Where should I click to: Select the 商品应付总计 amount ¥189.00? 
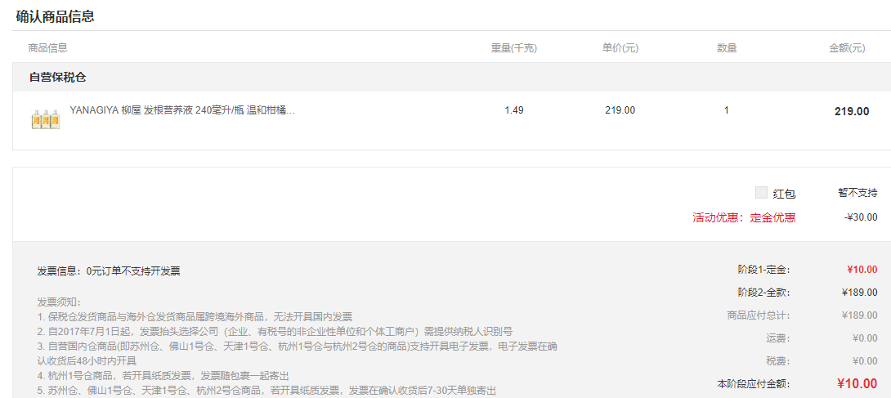click(x=860, y=315)
